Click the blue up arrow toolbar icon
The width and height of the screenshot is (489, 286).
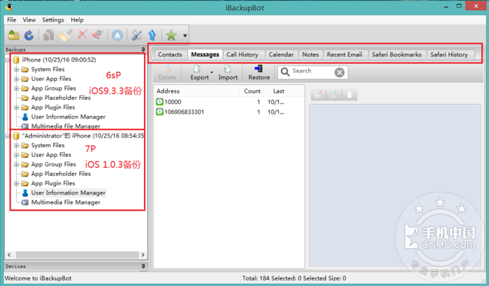point(152,35)
